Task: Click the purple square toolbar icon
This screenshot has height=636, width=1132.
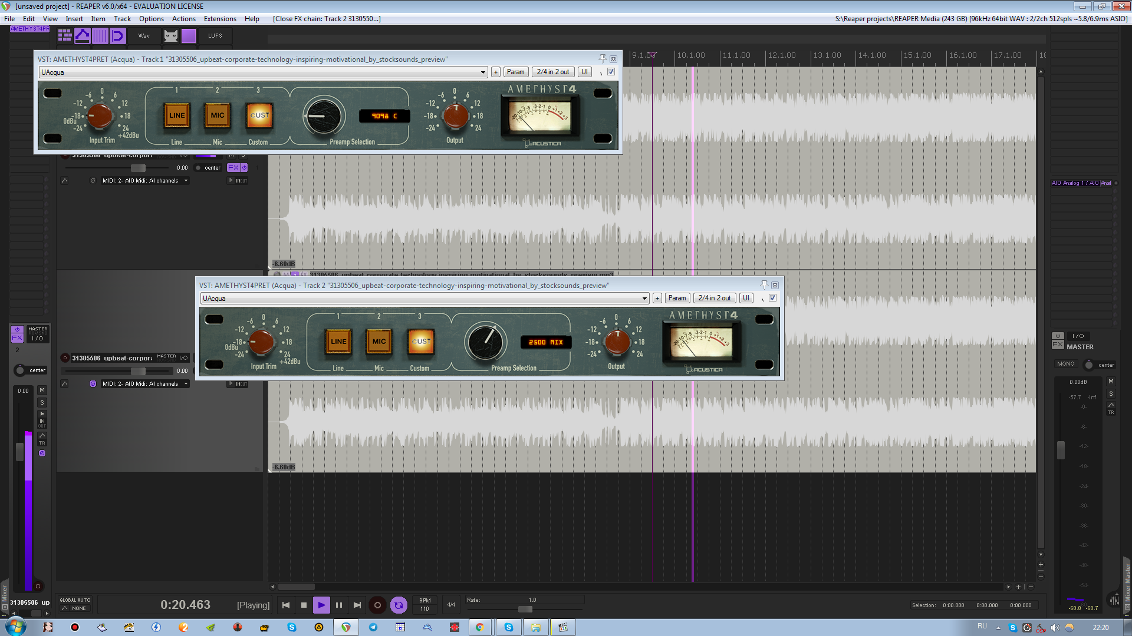Action: click(x=189, y=36)
